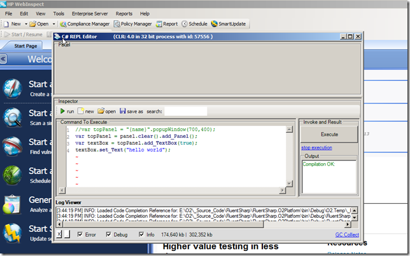
Task: Open the Tools menu
Action: pos(59,13)
